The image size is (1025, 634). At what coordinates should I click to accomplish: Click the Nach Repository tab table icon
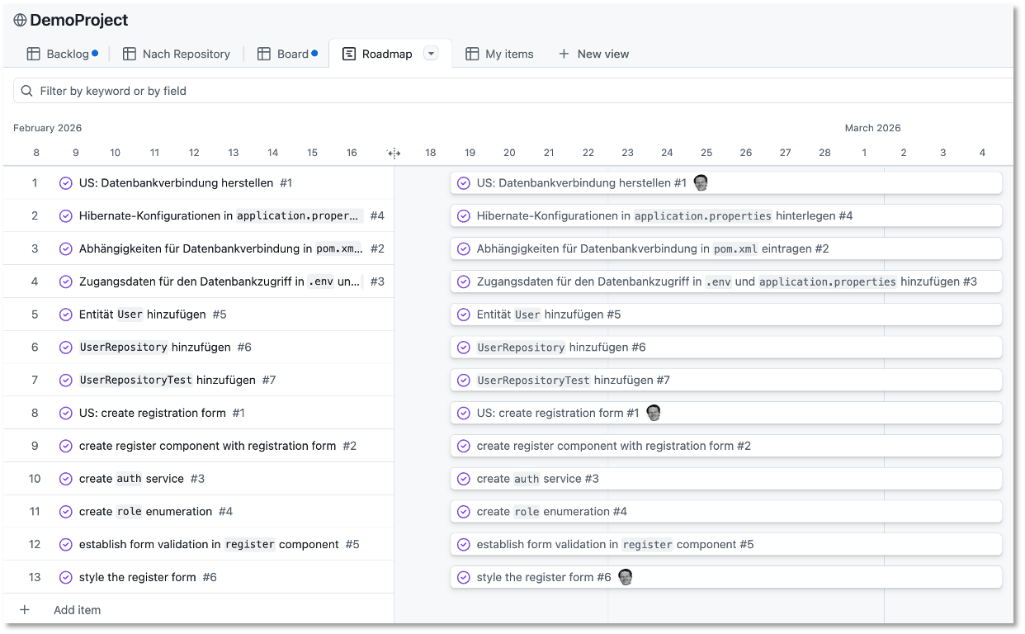(x=130, y=54)
